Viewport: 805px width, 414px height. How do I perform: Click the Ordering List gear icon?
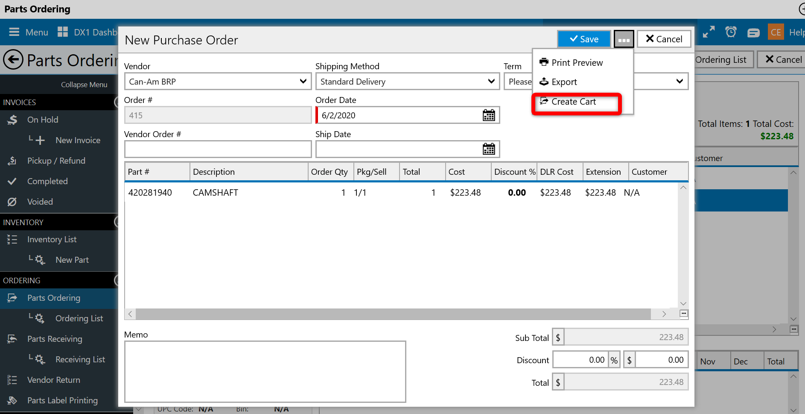click(x=40, y=318)
